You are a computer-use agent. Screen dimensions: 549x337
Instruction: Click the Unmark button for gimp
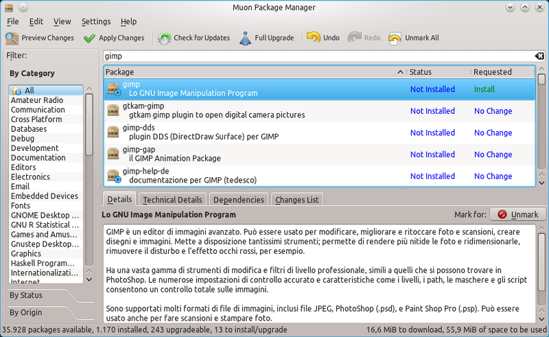[x=517, y=215]
